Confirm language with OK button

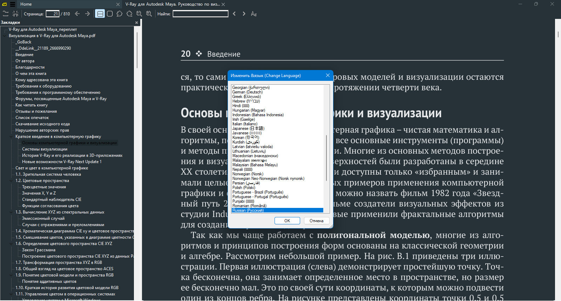coord(287,221)
